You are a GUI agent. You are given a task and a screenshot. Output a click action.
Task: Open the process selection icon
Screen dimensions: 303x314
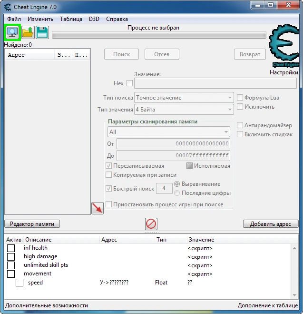(x=12, y=32)
